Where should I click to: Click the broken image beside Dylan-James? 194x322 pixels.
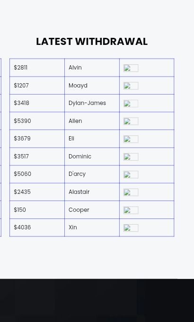click(131, 104)
